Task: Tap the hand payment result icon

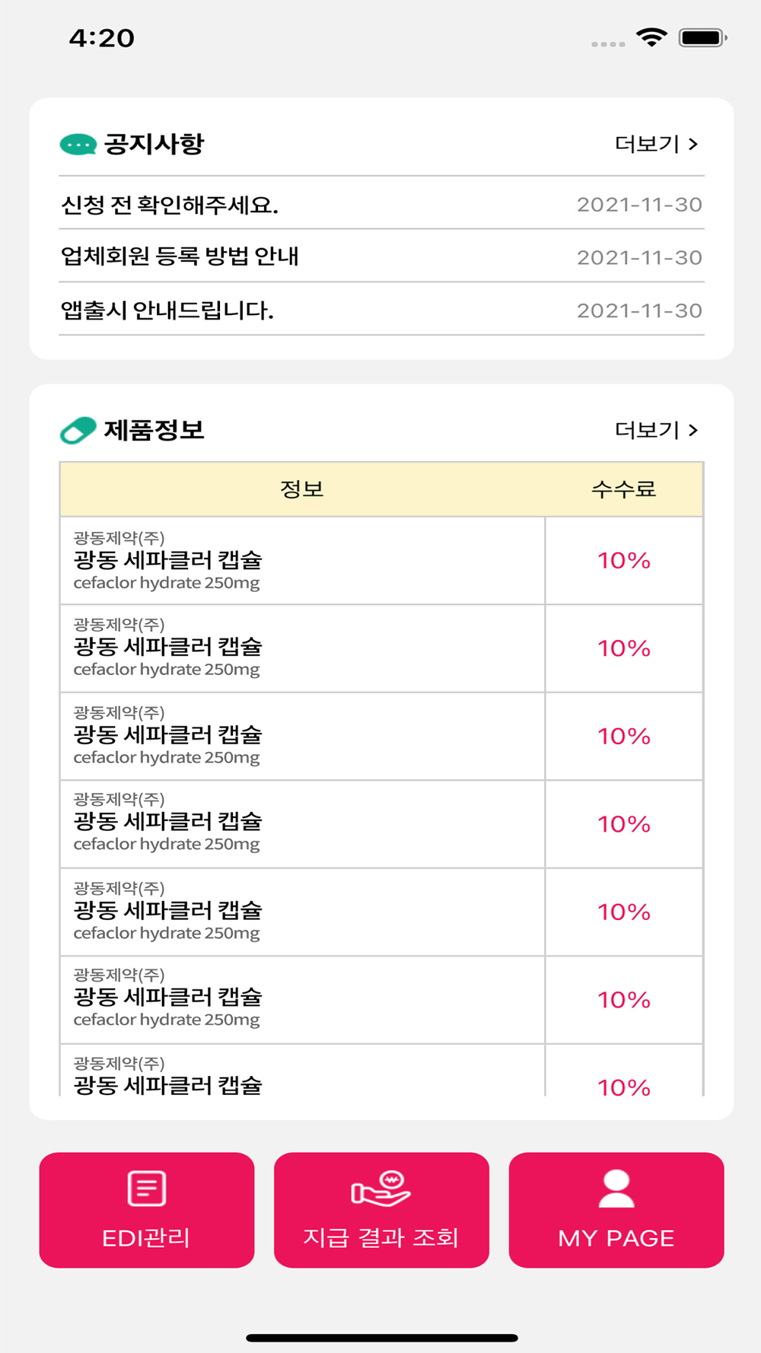Action: (380, 1189)
